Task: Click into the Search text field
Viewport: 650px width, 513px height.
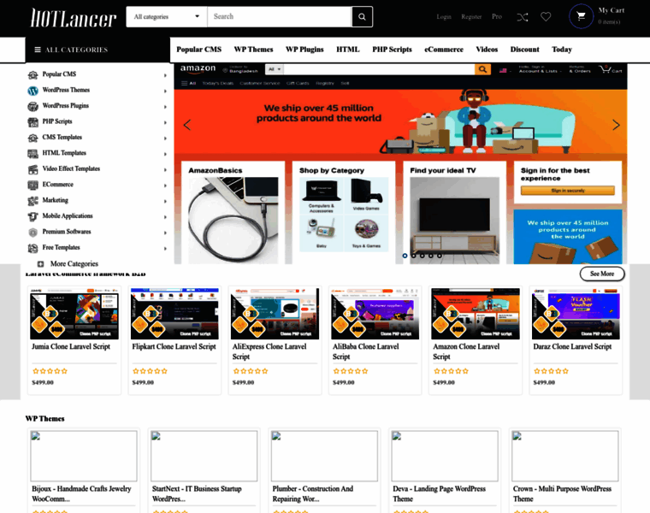Action: click(x=280, y=16)
